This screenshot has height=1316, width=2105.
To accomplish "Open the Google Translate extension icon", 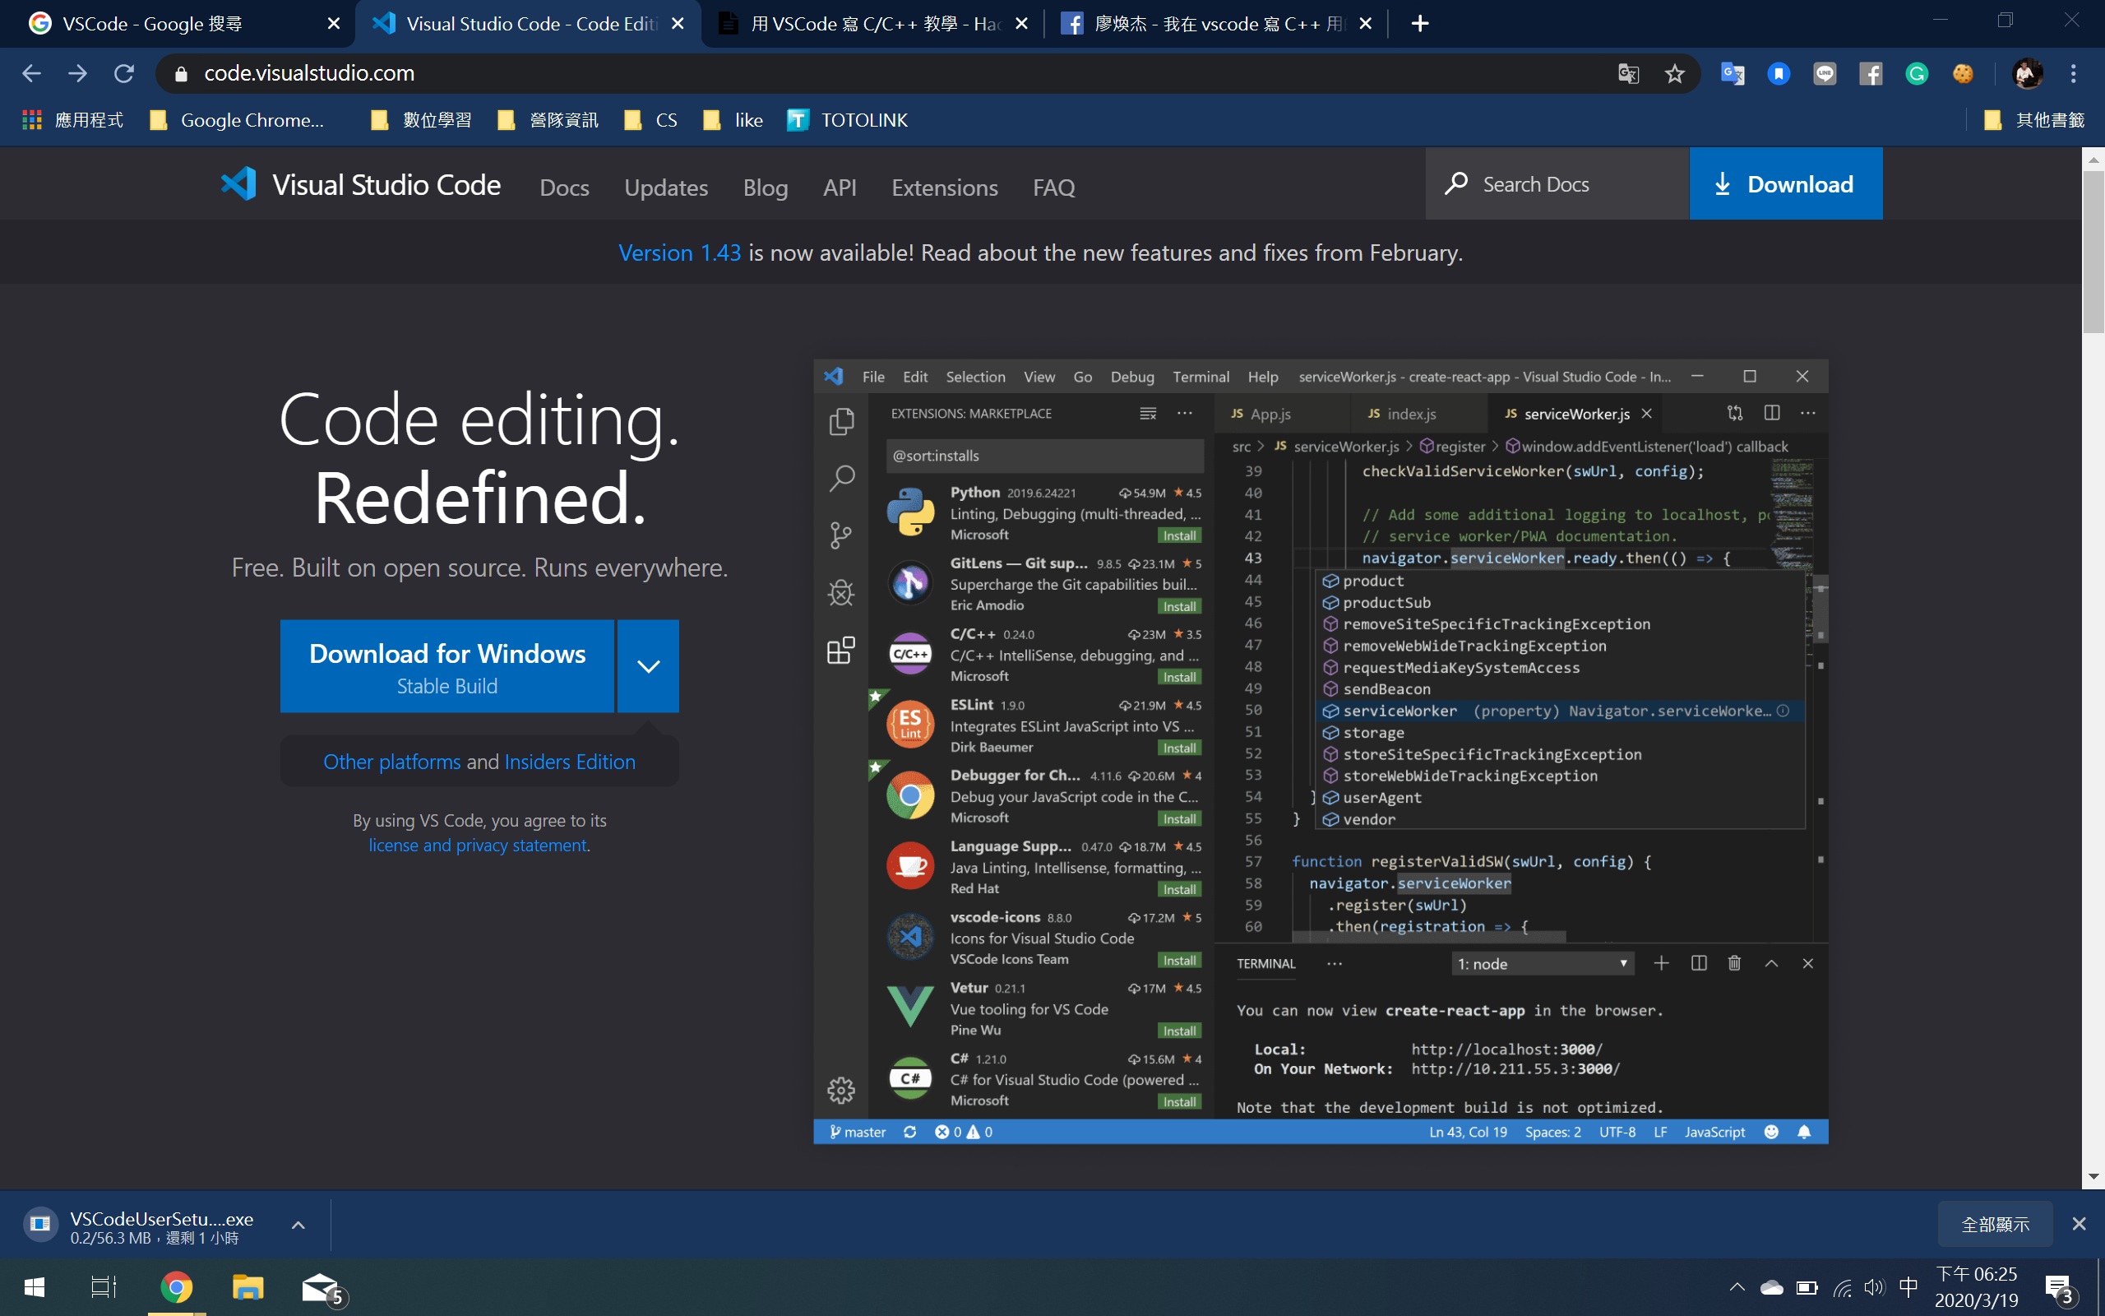I will click(x=1732, y=74).
